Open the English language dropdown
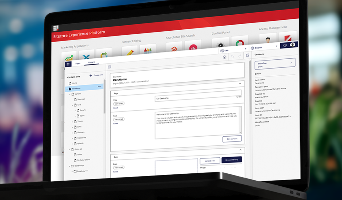The width and height of the screenshot is (342, 200). point(264,47)
